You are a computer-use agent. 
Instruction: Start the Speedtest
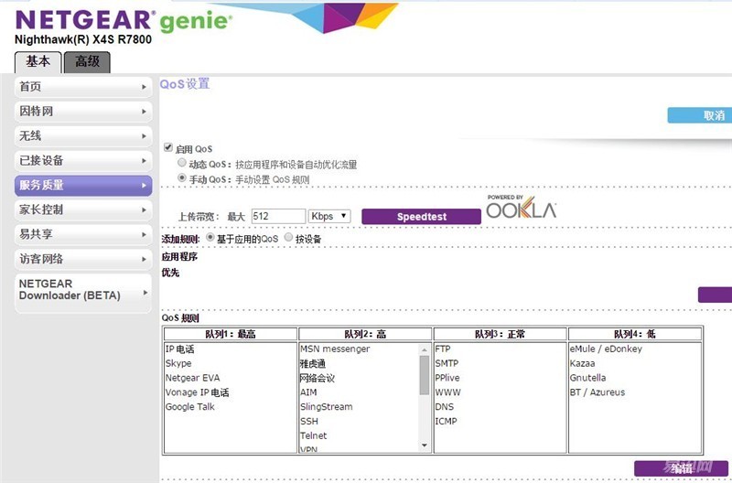click(x=421, y=217)
